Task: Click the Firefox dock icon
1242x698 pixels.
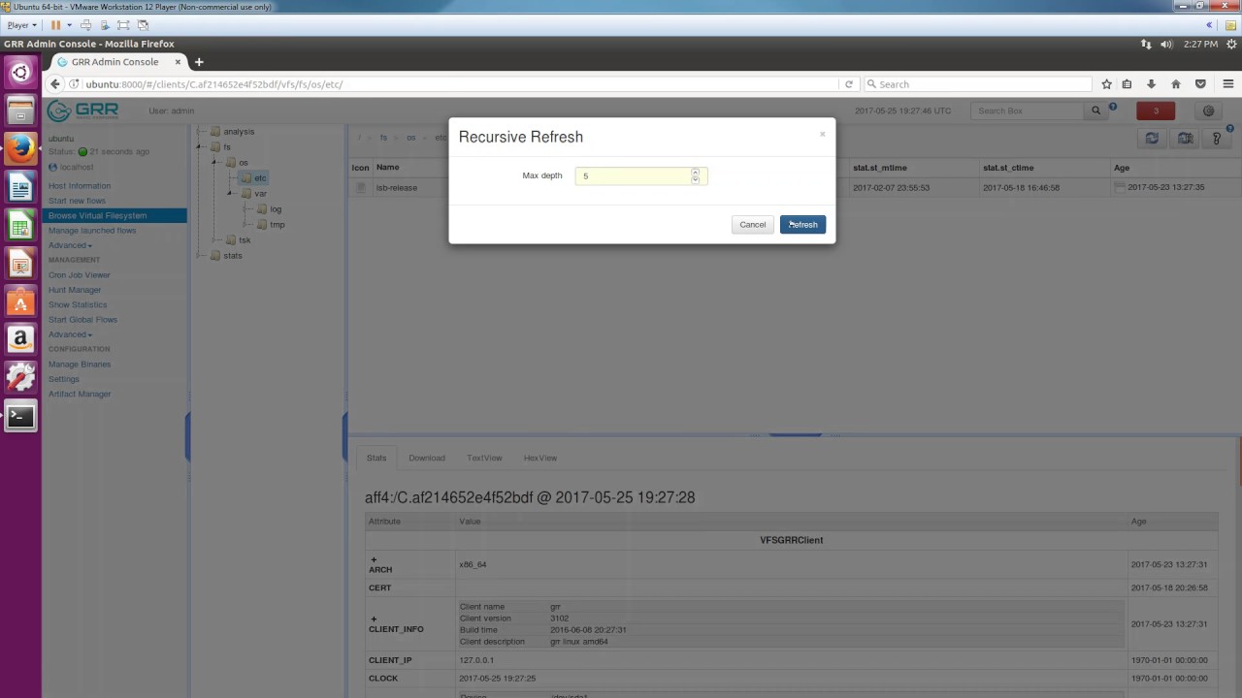Action: coord(20,148)
